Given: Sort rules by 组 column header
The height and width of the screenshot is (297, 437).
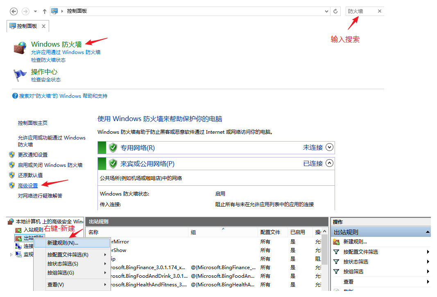Looking at the screenshot, I should (223, 232).
